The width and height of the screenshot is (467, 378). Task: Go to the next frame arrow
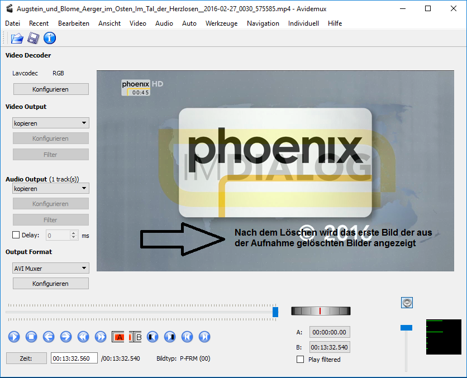[66, 337]
